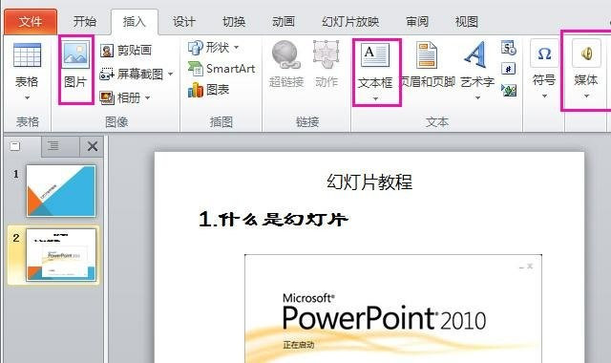Image resolution: width=611 pixels, height=363 pixels.
Task: Select slide 1 thumbnail
Action: click(x=61, y=191)
